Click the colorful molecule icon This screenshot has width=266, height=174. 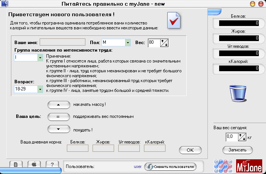[x=223, y=166]
